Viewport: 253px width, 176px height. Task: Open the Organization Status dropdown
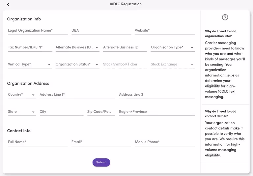point(77,64)
